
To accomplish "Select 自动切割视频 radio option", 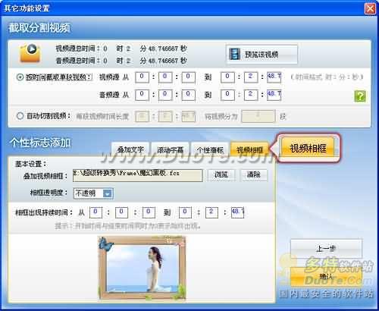I will tap(20, 116).
